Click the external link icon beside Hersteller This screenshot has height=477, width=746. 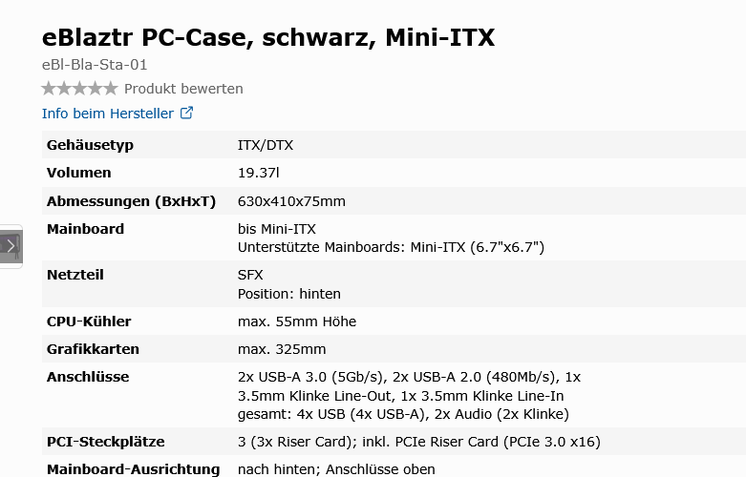coord(186,114)
